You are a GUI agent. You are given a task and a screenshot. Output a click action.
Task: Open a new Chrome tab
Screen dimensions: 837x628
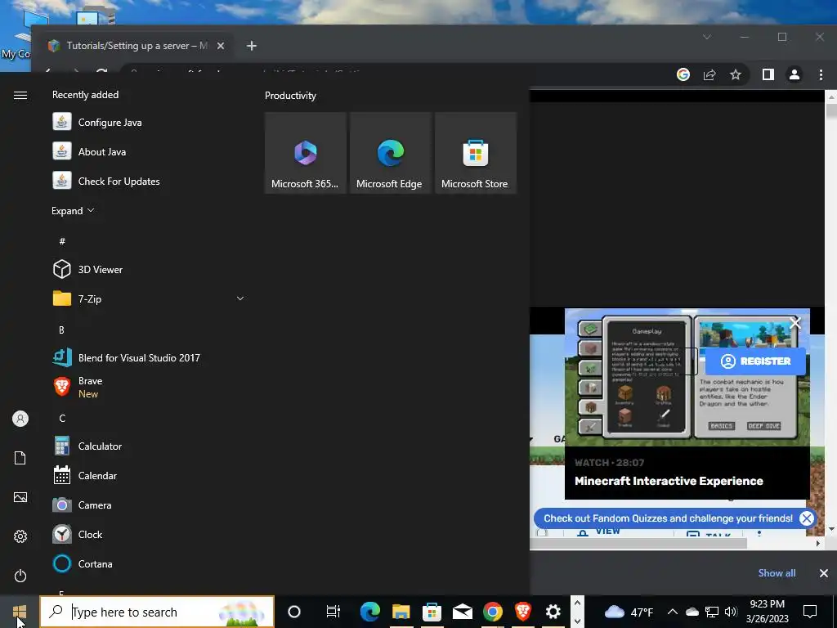[252, 46]
